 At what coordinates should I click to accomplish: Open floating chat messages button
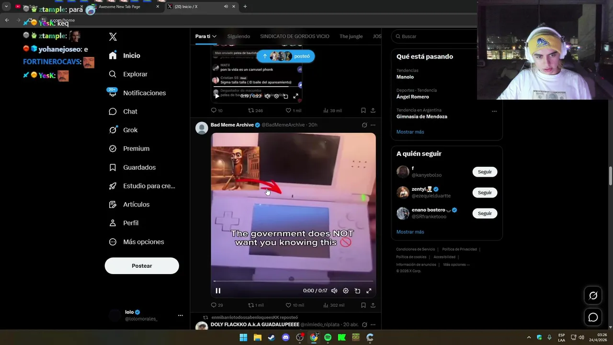tap(593, 317)
